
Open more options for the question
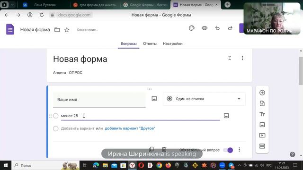coord(239,150)
